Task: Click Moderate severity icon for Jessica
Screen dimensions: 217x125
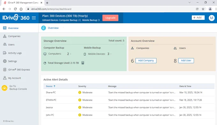Action: point(80,107)
